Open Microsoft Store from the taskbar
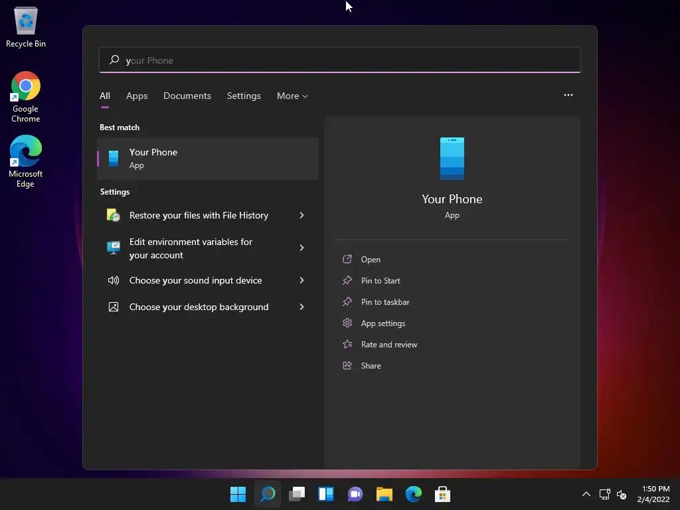Screen dimensions: 680x510 coord(442,494)
